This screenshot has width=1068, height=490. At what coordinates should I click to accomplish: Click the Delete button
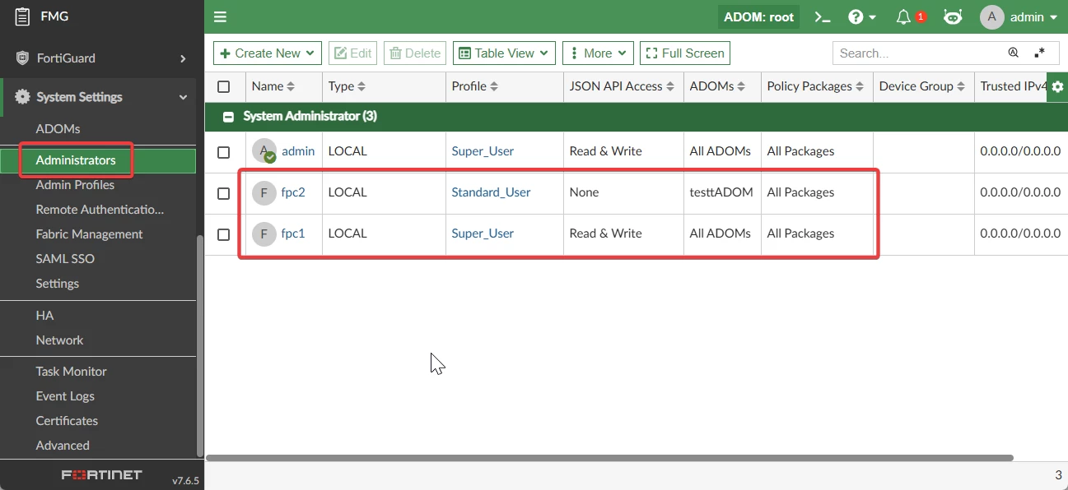point(415,53)
